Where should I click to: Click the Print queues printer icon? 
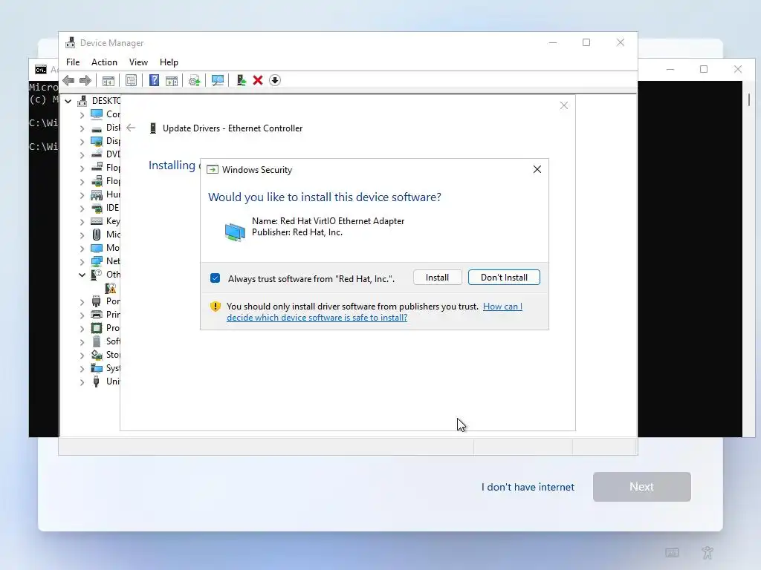click(97, 315)
